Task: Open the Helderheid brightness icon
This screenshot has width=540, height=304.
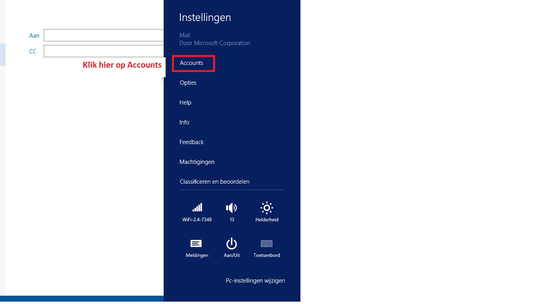Action: [x=267, y=208]
